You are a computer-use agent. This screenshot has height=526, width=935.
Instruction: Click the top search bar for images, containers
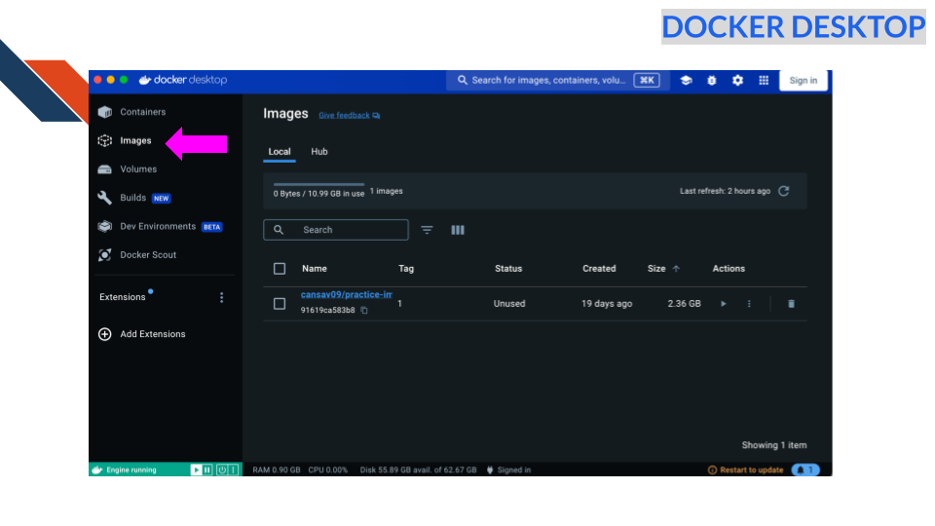click(x=557, y=81)
